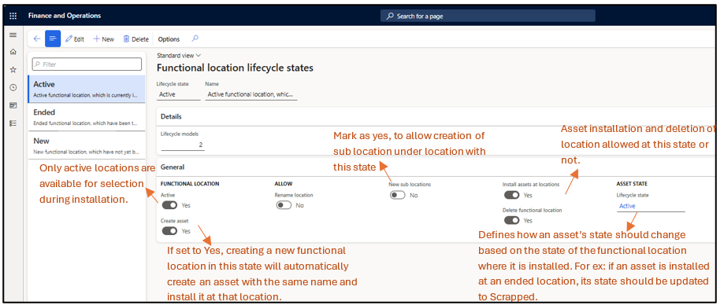Open the Standard view dropdown
724x305 pixels.
pyautogui.click(x=179, y=55)
